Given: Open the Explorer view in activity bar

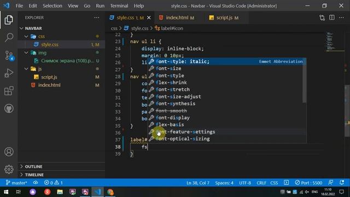Looking at the screenshot, I should 9,20.
